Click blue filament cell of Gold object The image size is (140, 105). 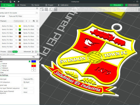click(x=34, y=62)
